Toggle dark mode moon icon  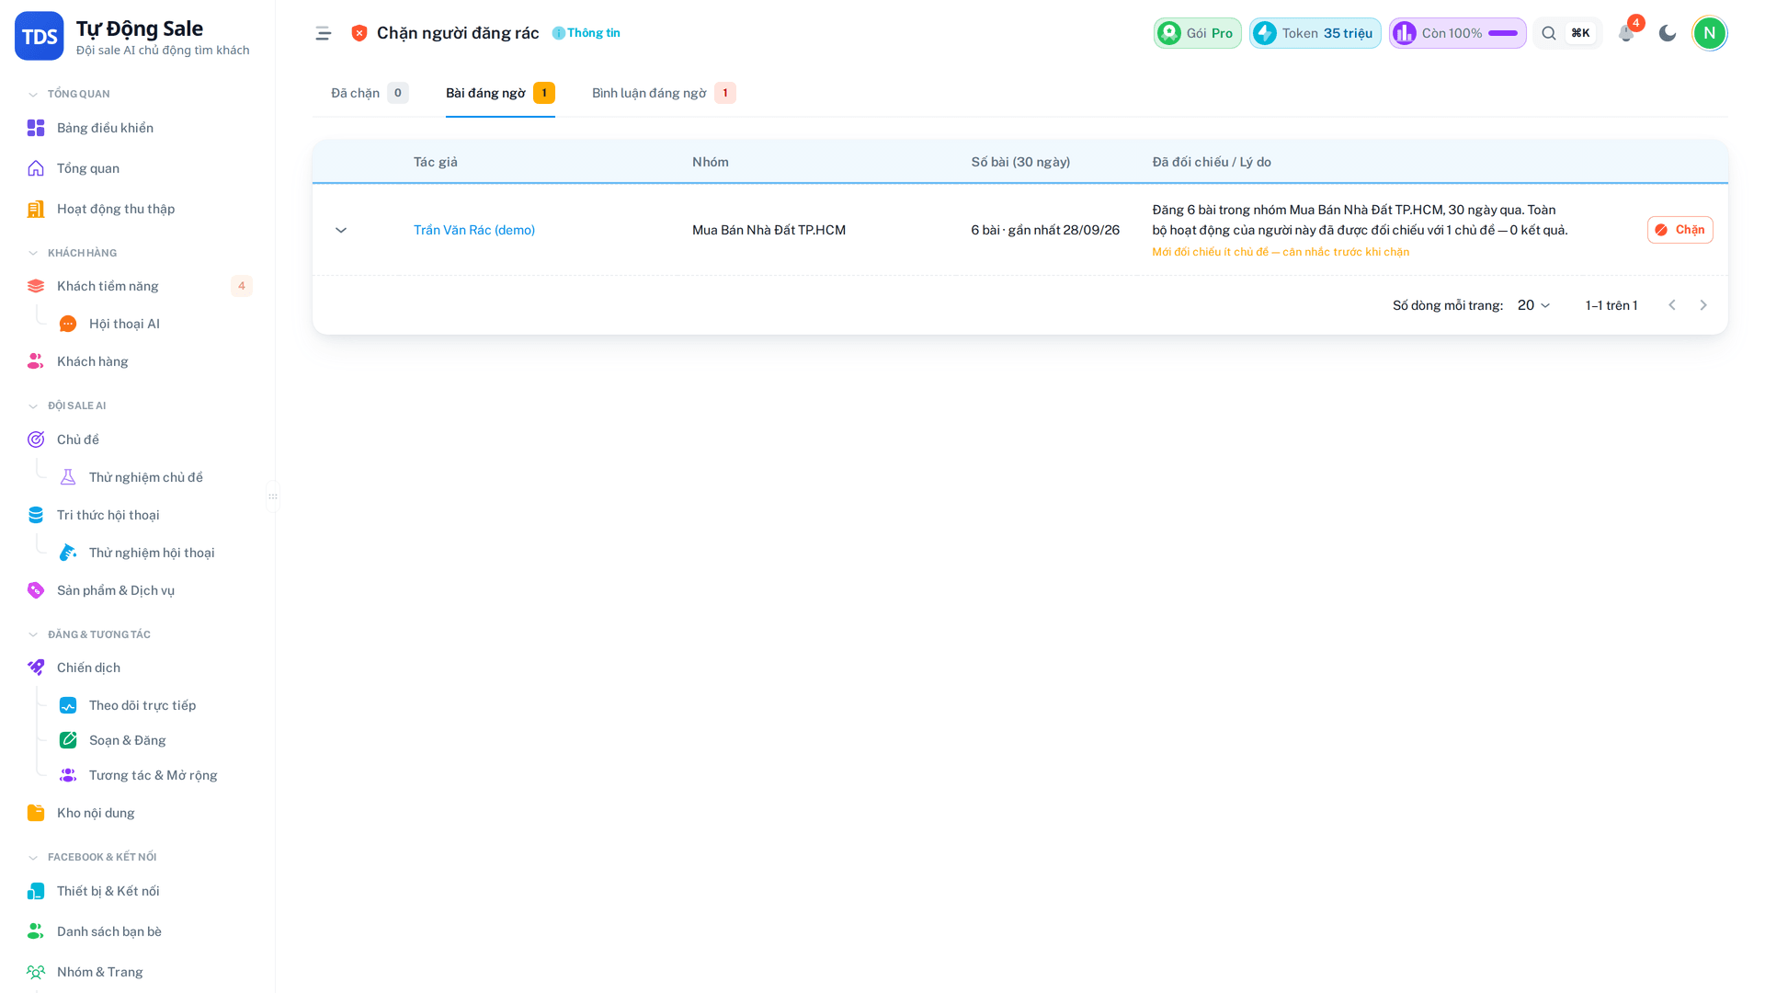[x=1668, y=33]
